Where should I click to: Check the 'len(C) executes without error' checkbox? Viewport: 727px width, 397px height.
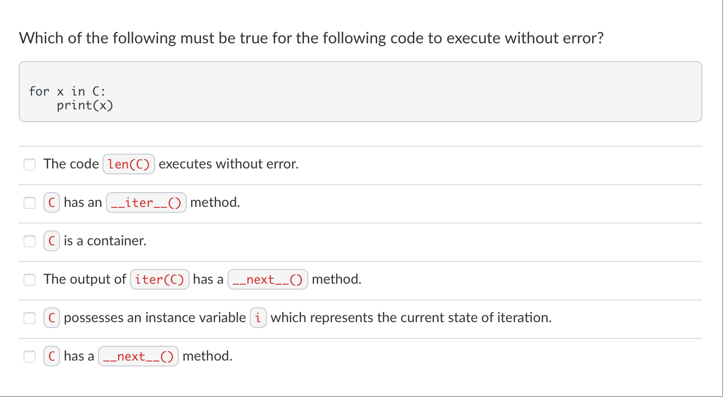[x=30, y=164]
